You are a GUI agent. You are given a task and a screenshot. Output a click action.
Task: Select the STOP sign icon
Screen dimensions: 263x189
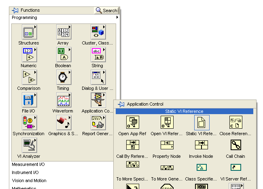pyautogui.click(x=167, y=187)
